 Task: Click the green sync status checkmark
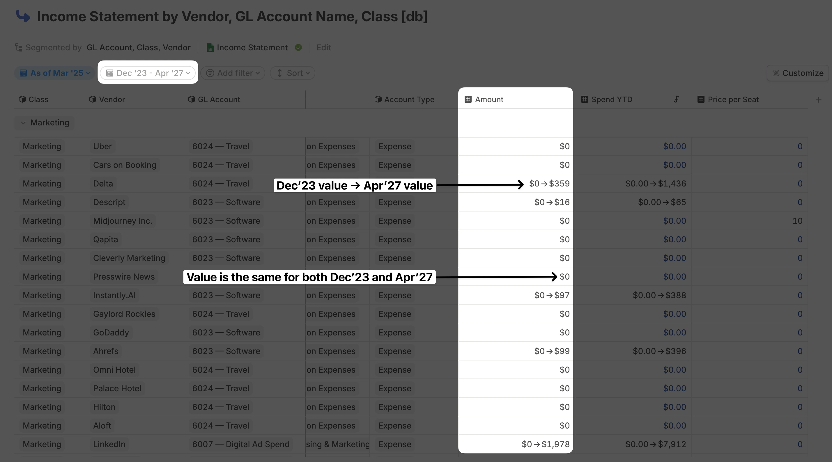coord(298,48)
